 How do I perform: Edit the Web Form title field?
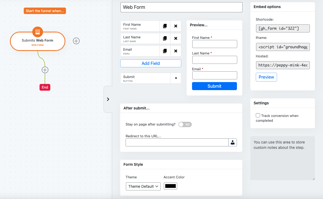[182, 7]
